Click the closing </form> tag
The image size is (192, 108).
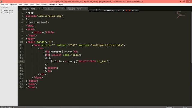coord(37,78)
